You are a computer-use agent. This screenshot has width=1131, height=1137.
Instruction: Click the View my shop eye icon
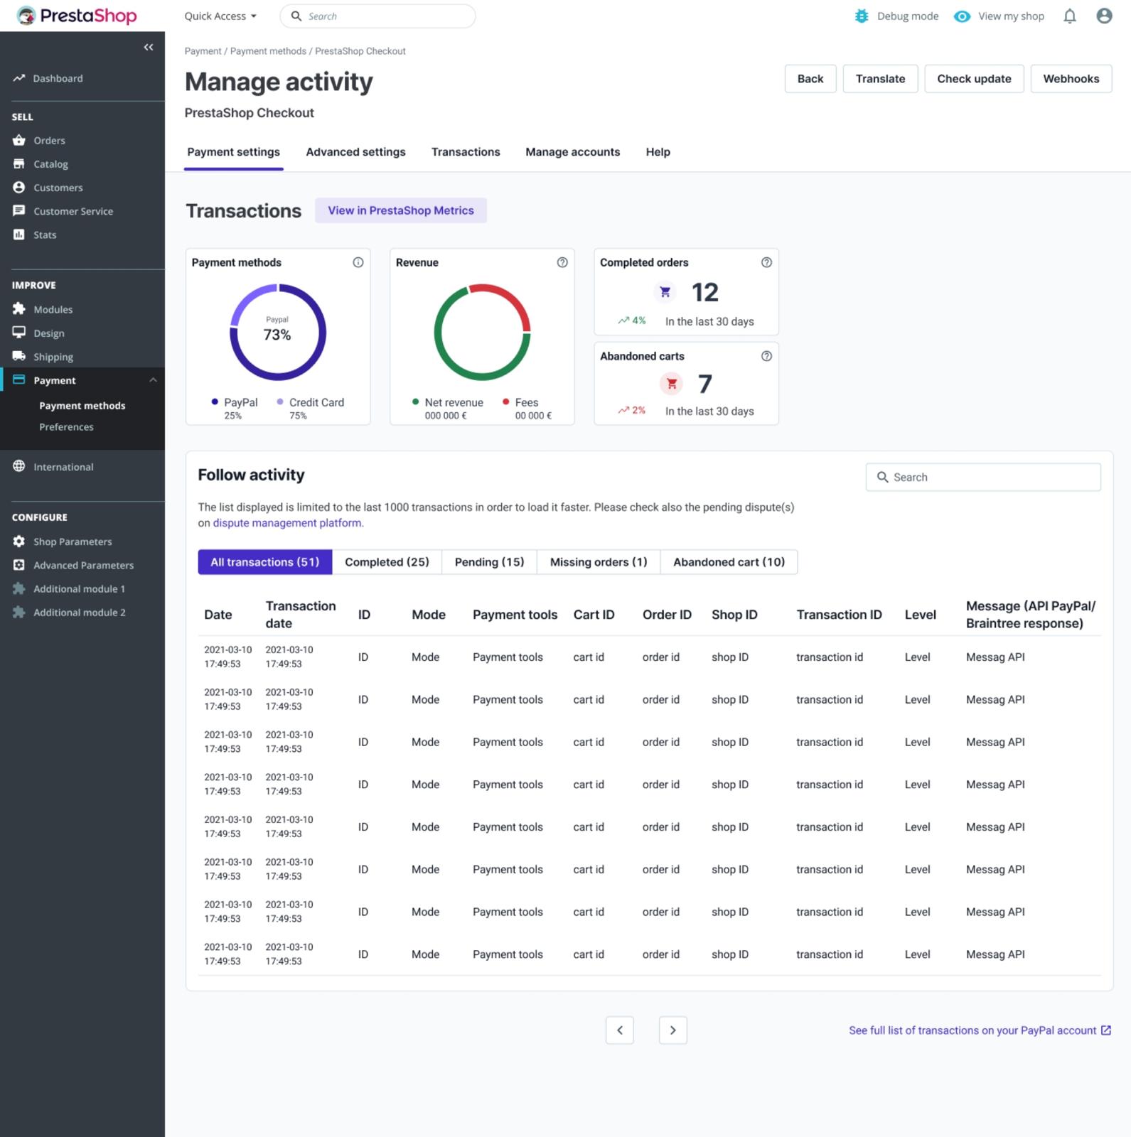tap(962, 16)
